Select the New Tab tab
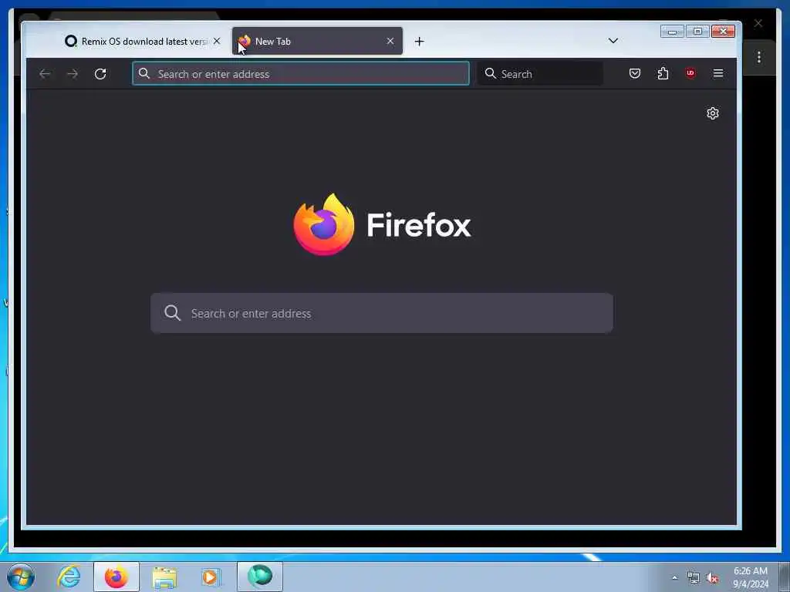 coord(317,42)
